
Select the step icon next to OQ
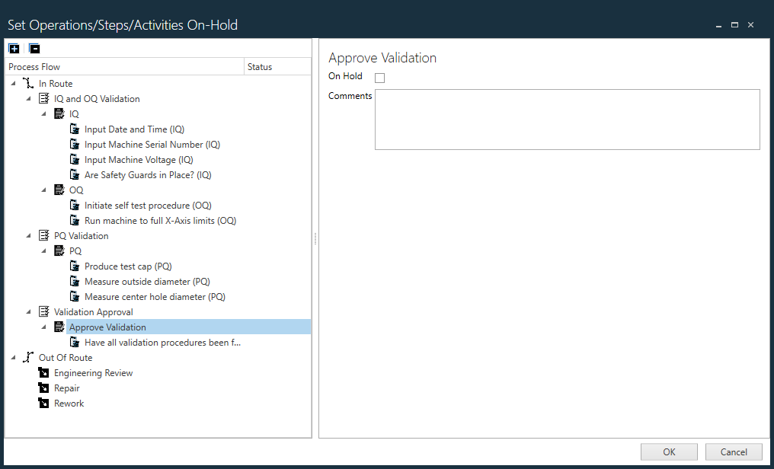(60, 190)
